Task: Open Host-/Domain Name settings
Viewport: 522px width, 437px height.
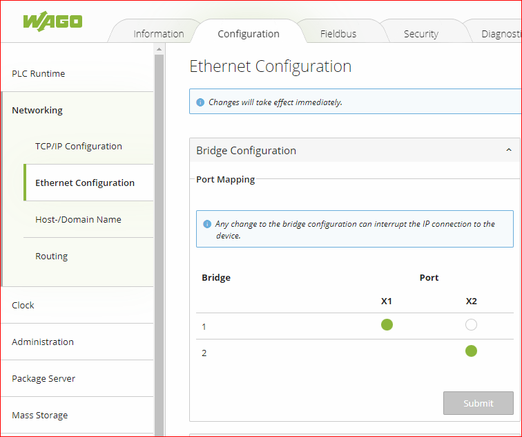Action: pos(78,220)
